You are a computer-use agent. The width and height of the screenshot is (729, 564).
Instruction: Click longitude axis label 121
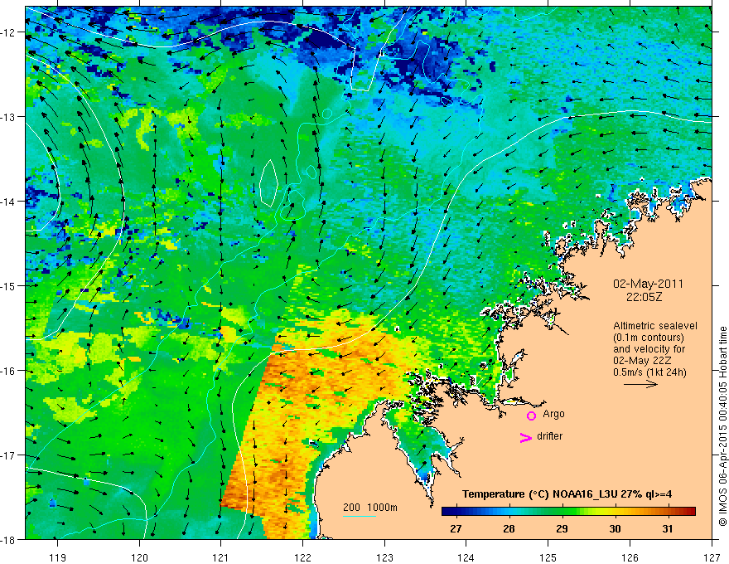221,557
